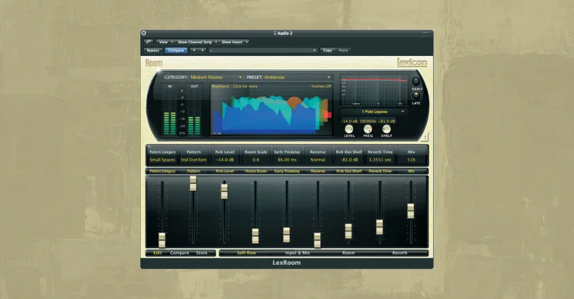
Task: Go to previous setting with left arrow
Action: click(194, 50)
